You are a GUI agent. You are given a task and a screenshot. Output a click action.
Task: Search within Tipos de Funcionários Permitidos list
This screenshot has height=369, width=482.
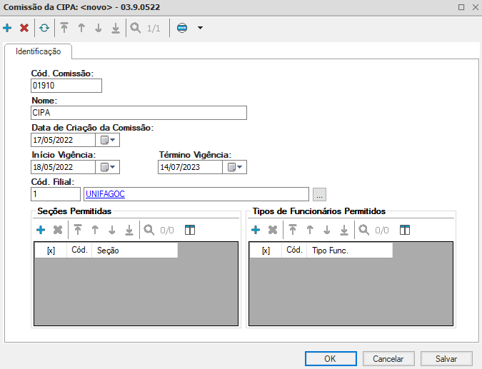click(x=363, y=230)
